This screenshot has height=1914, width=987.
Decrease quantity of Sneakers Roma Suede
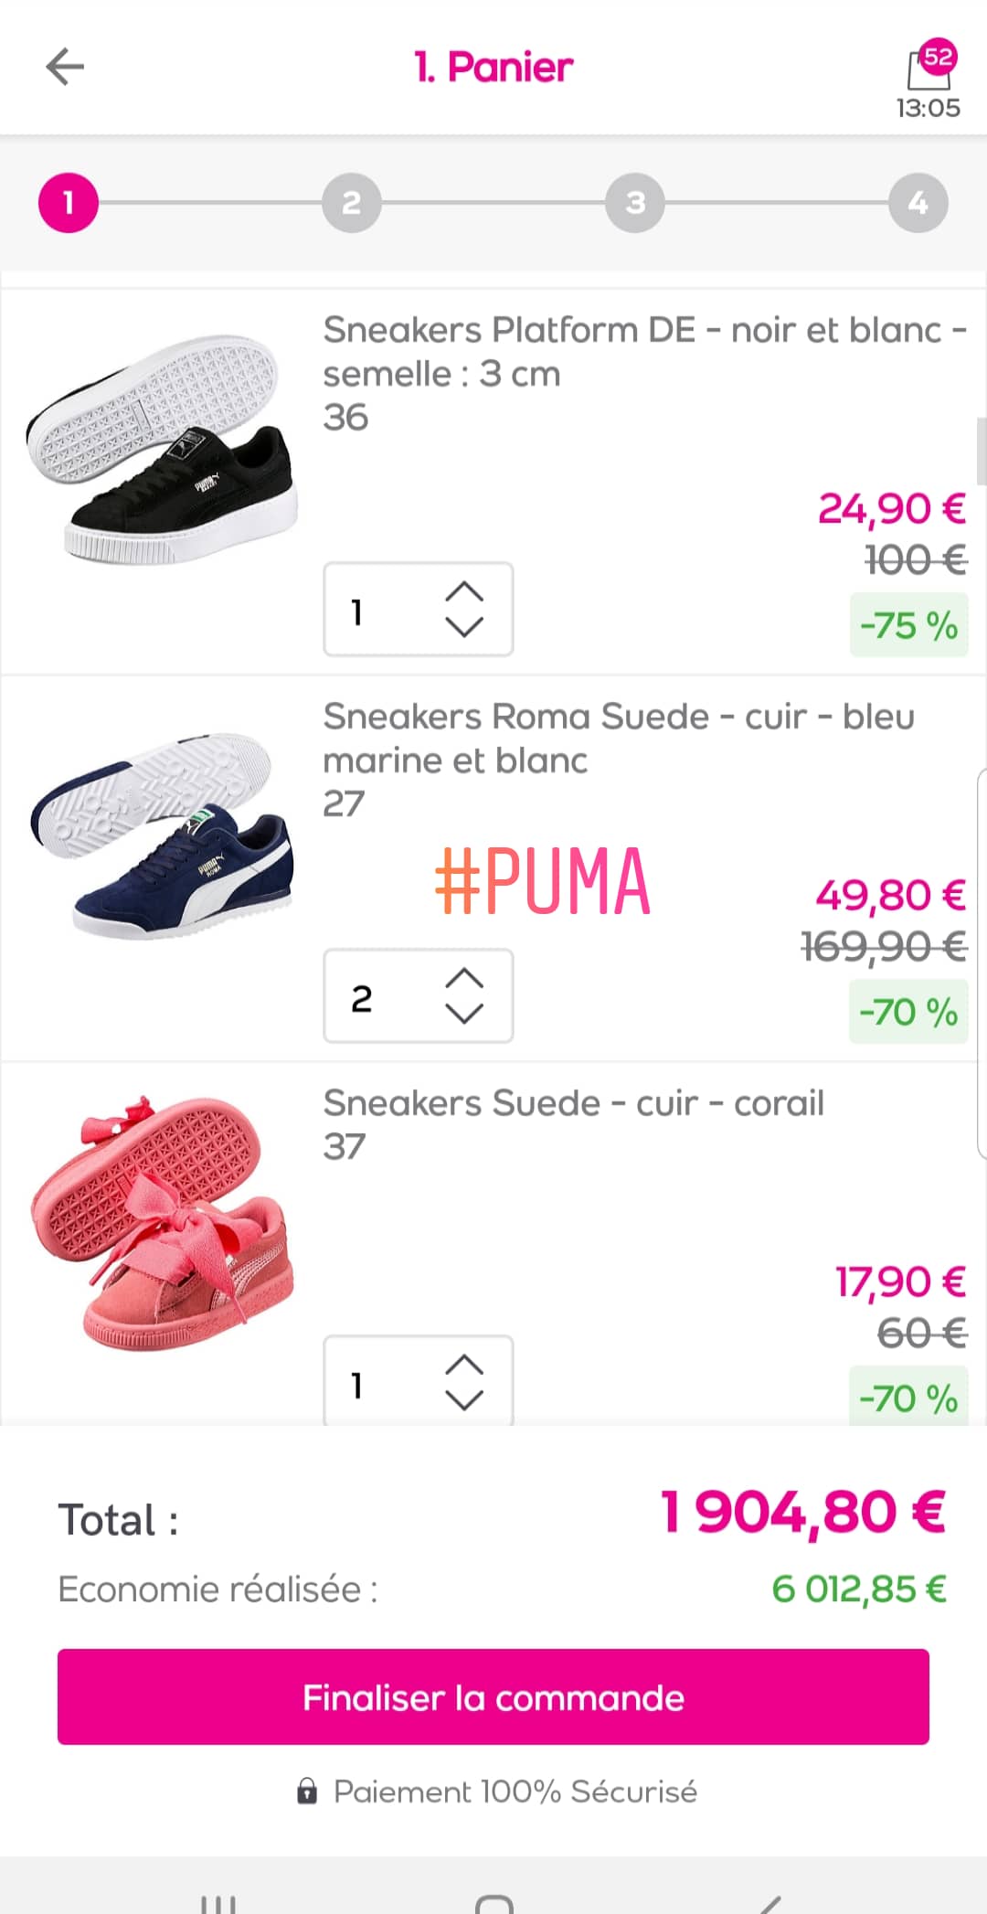[464, 1014]
